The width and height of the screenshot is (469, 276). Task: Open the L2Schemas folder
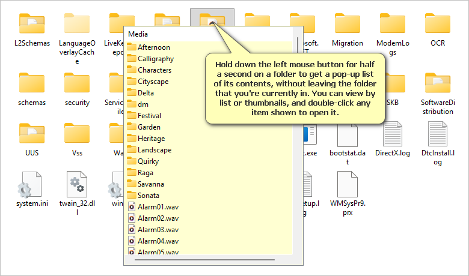click(32, 24)
